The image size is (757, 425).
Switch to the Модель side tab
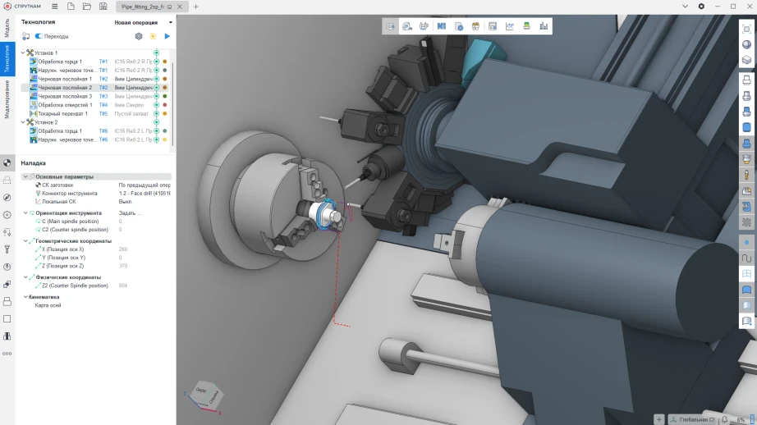tap(7, 29)
